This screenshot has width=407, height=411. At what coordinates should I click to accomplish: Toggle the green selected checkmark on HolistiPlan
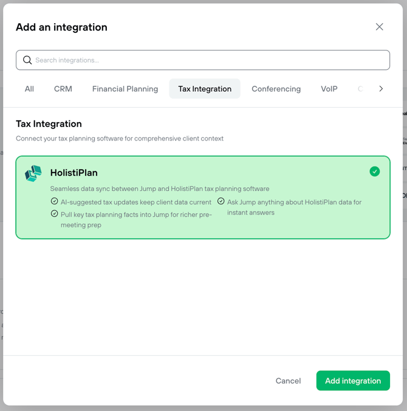pyautogui.click(x=375, y=171)
